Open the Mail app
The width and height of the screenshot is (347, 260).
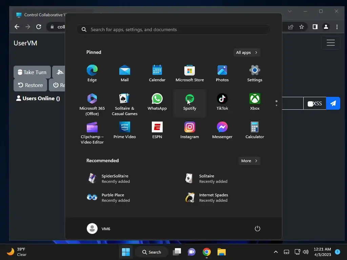(125, 73)
